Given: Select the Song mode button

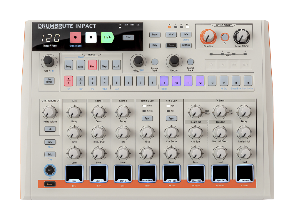Looking at the screenshot, I should click(x=69, y=66).
